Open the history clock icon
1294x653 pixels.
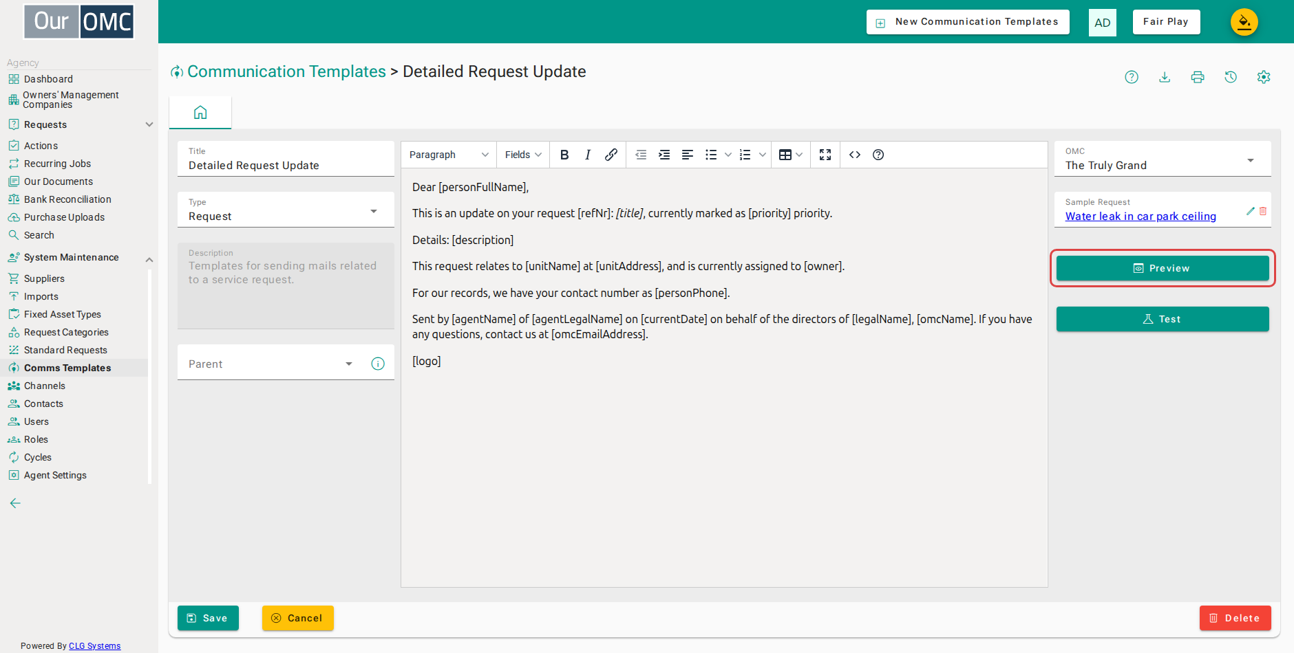point(1231,77)
